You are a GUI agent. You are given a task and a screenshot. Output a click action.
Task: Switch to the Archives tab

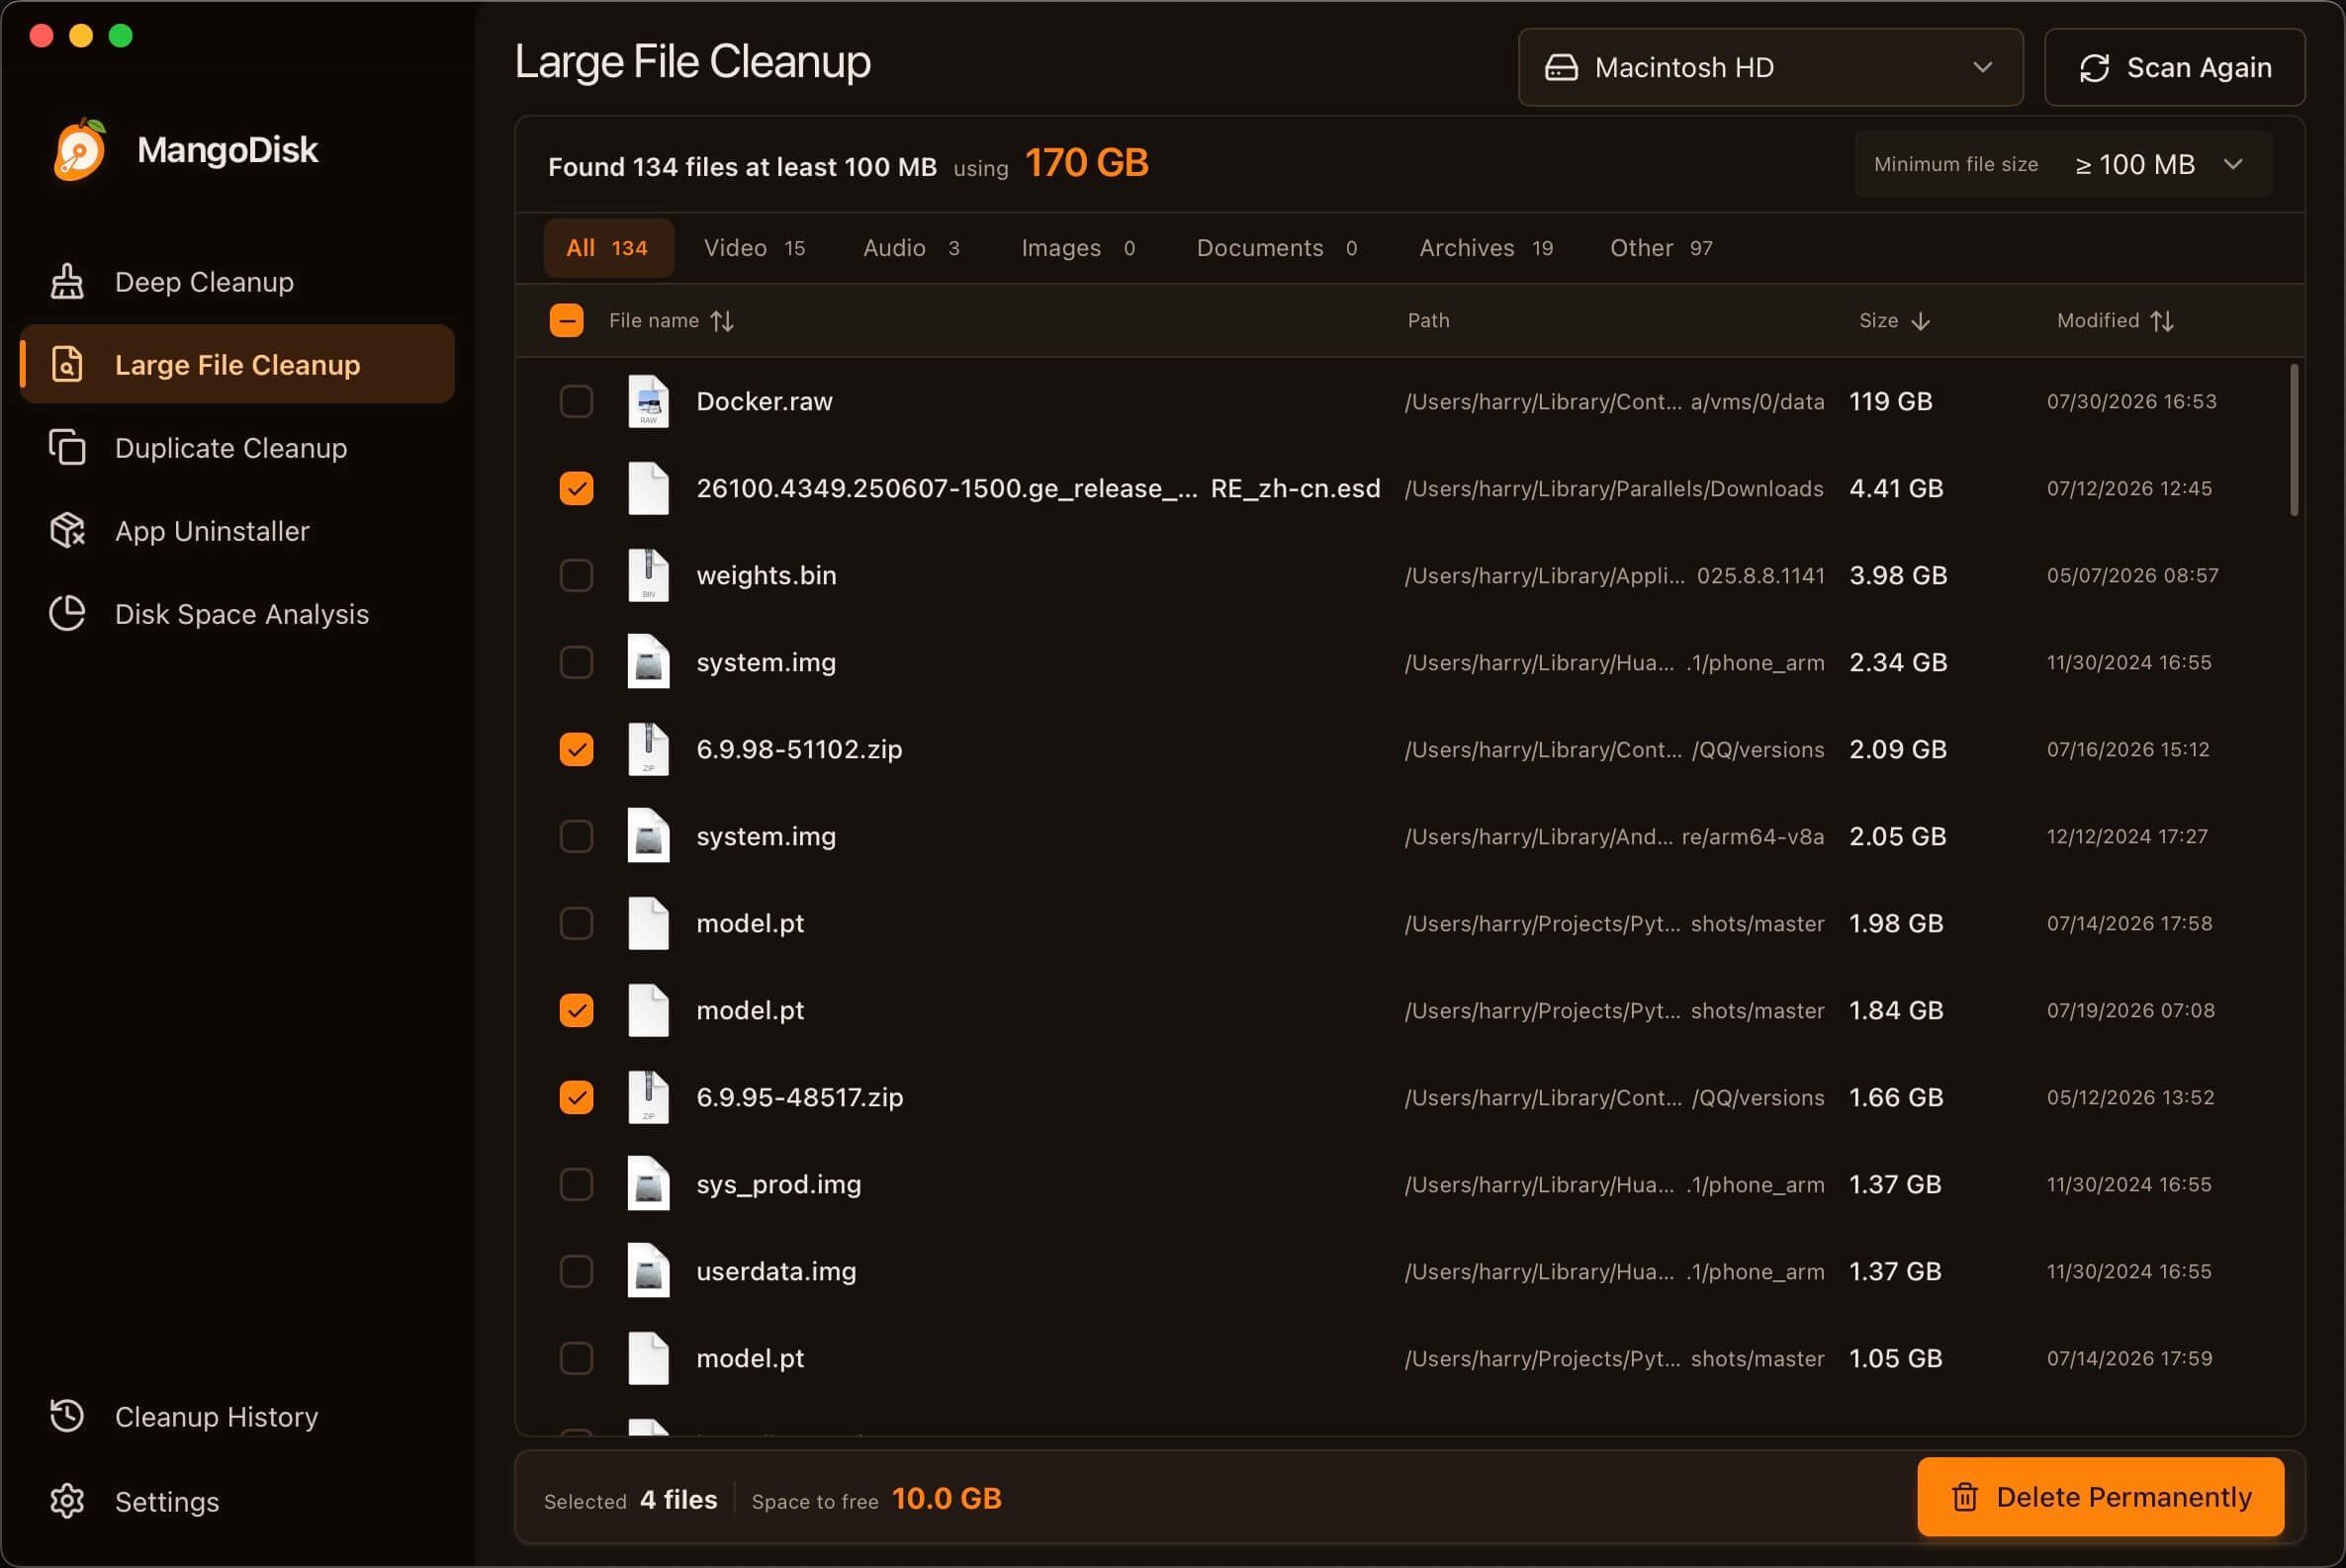(1486, 248)
